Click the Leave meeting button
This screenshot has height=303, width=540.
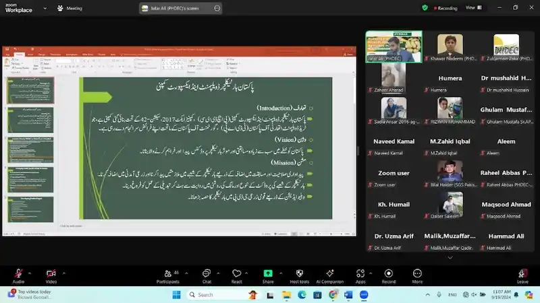[x=522, y=274]
